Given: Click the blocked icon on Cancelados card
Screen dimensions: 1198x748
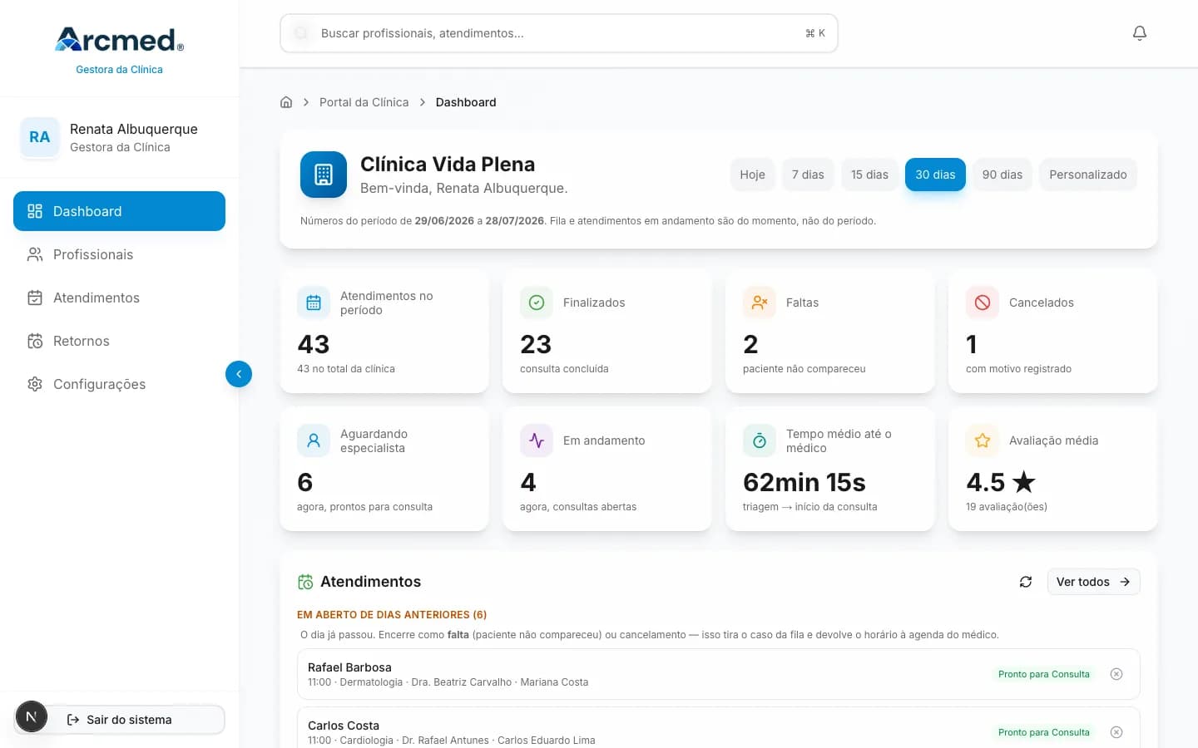Looking at the screenshot, I should point(983,303).
